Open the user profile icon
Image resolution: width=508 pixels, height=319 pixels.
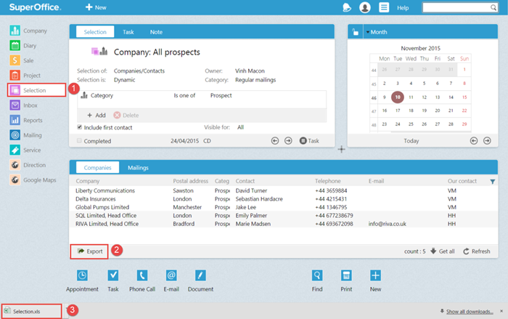(x=365, y=7)
